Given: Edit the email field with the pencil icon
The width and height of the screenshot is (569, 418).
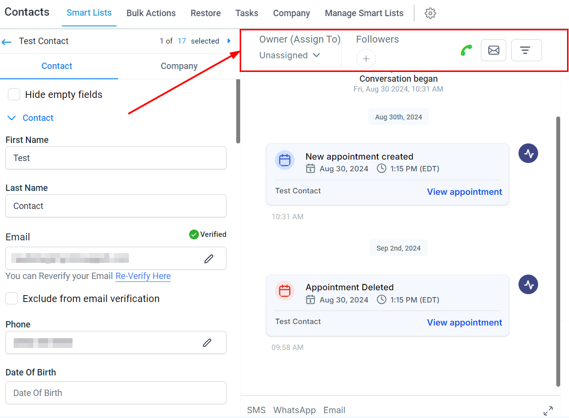Looking at the screenshot, I should point(209,258).
